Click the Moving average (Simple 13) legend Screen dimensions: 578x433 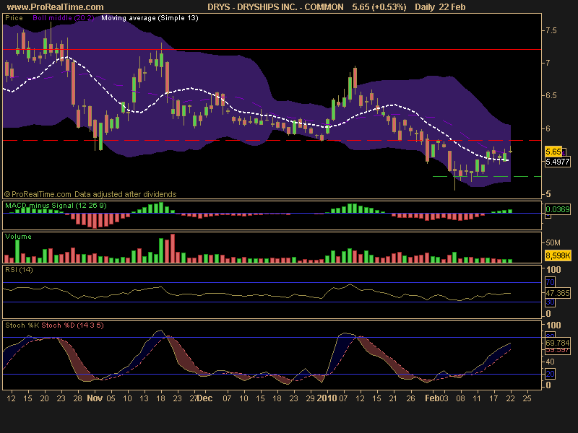point(150,17)
